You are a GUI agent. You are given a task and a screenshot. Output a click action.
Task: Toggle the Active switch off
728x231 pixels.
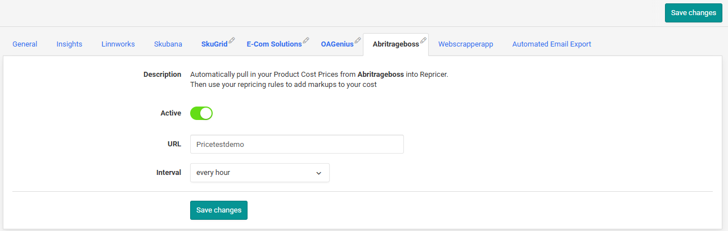tap(201, 113)
